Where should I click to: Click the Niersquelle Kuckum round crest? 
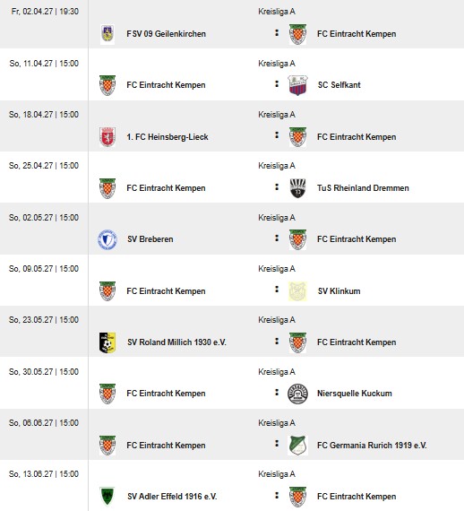pyautogui.click(x=297, y=394)
